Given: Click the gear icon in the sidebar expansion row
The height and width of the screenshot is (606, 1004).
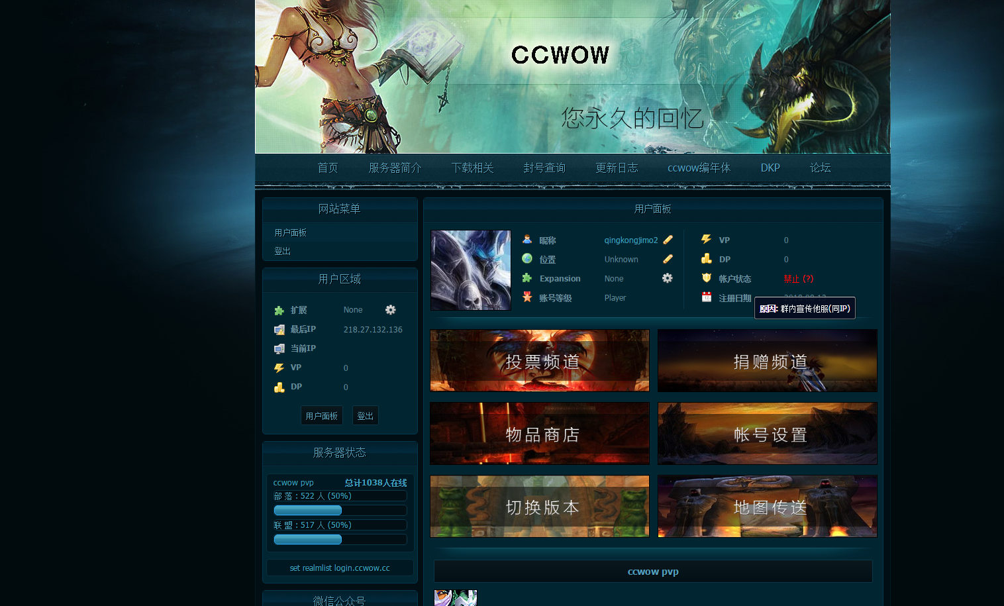Looking at the screenshot, I should click(x=390, y=310).
